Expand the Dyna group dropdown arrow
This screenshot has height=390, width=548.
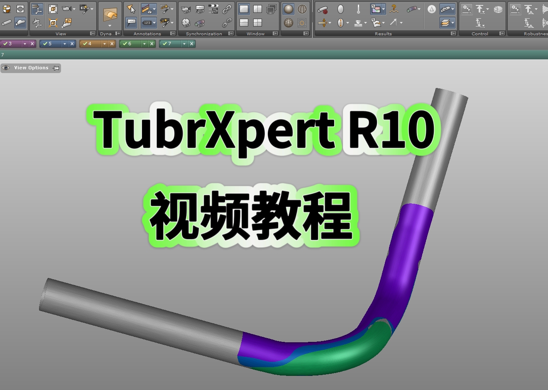(110, 26)
